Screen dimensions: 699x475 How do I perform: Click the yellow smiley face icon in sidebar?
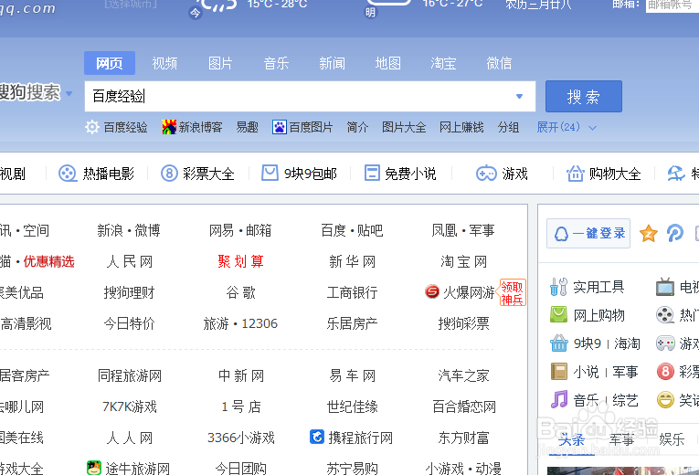click(x=664, y=399)
